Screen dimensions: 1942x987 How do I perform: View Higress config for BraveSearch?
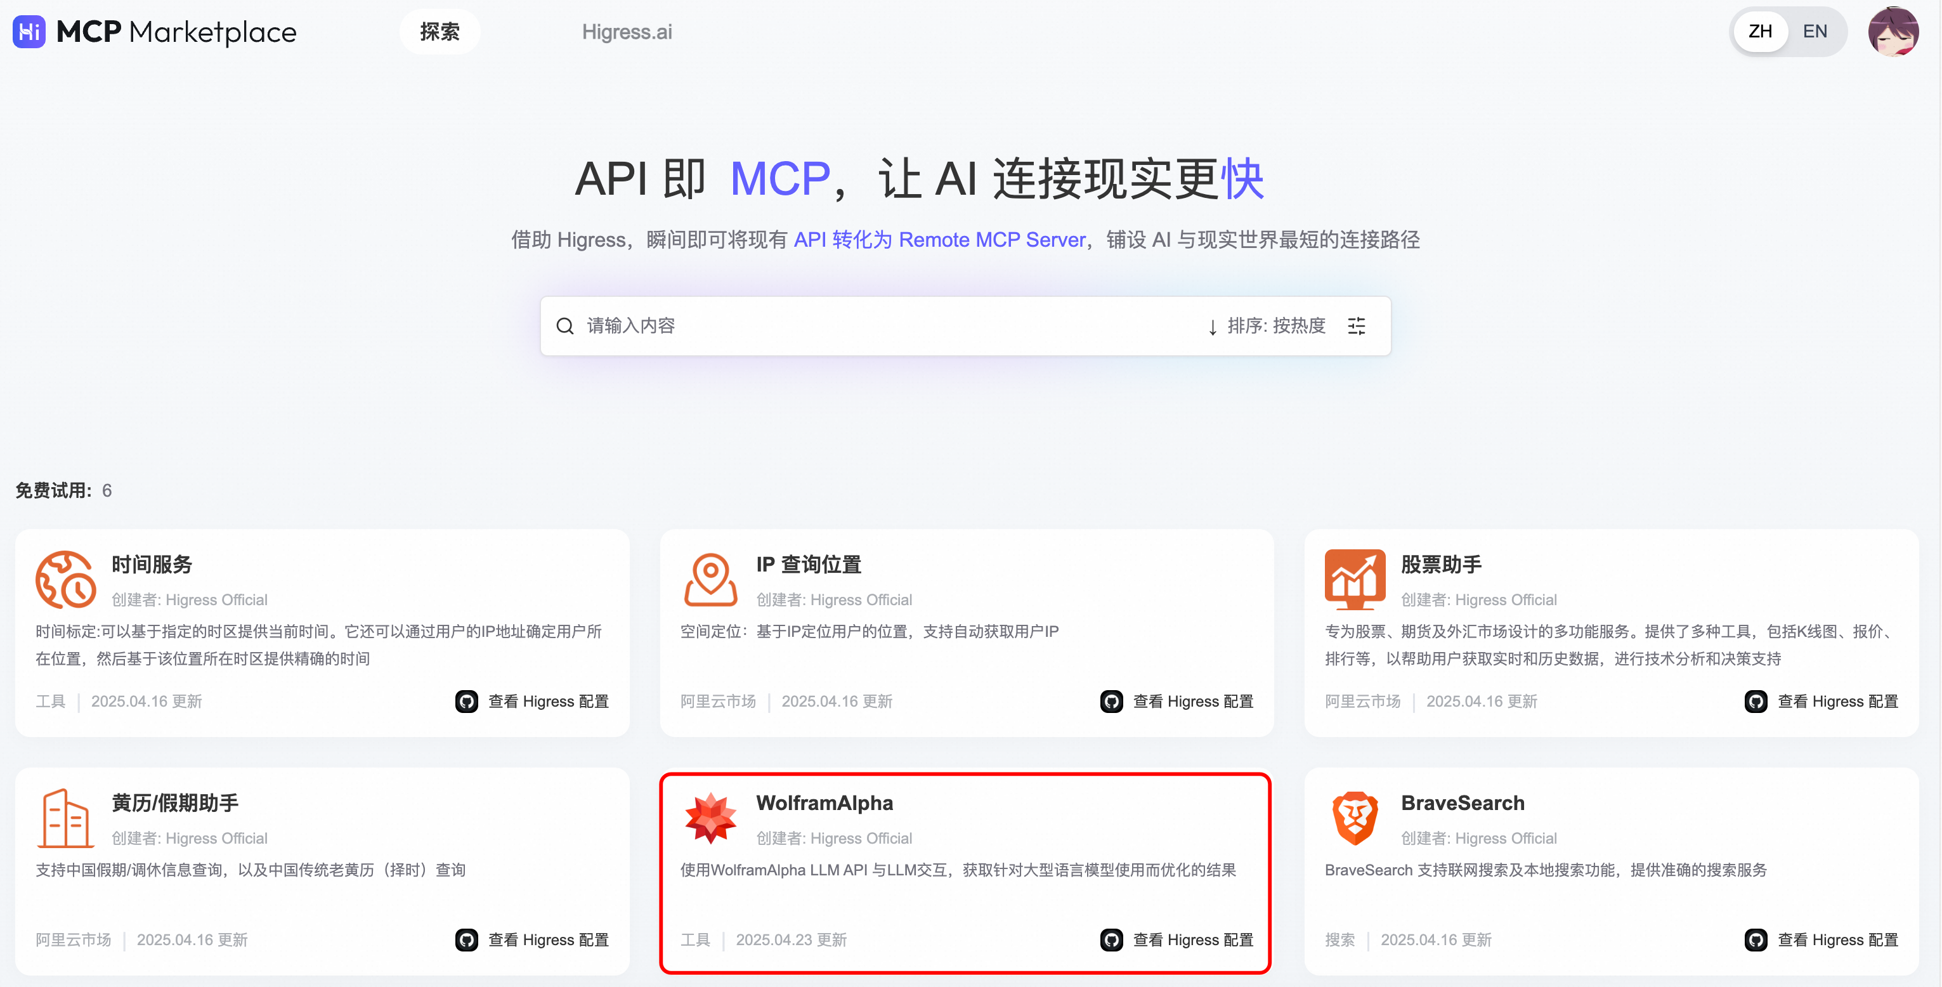pos(1837,939)
